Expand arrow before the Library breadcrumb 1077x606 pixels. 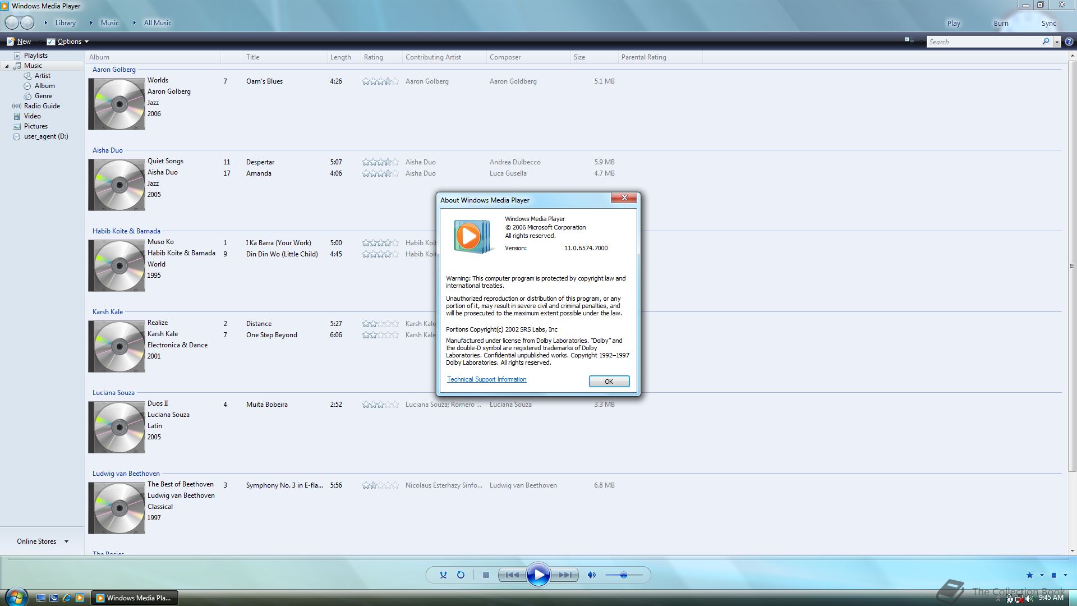coord(45,23)
